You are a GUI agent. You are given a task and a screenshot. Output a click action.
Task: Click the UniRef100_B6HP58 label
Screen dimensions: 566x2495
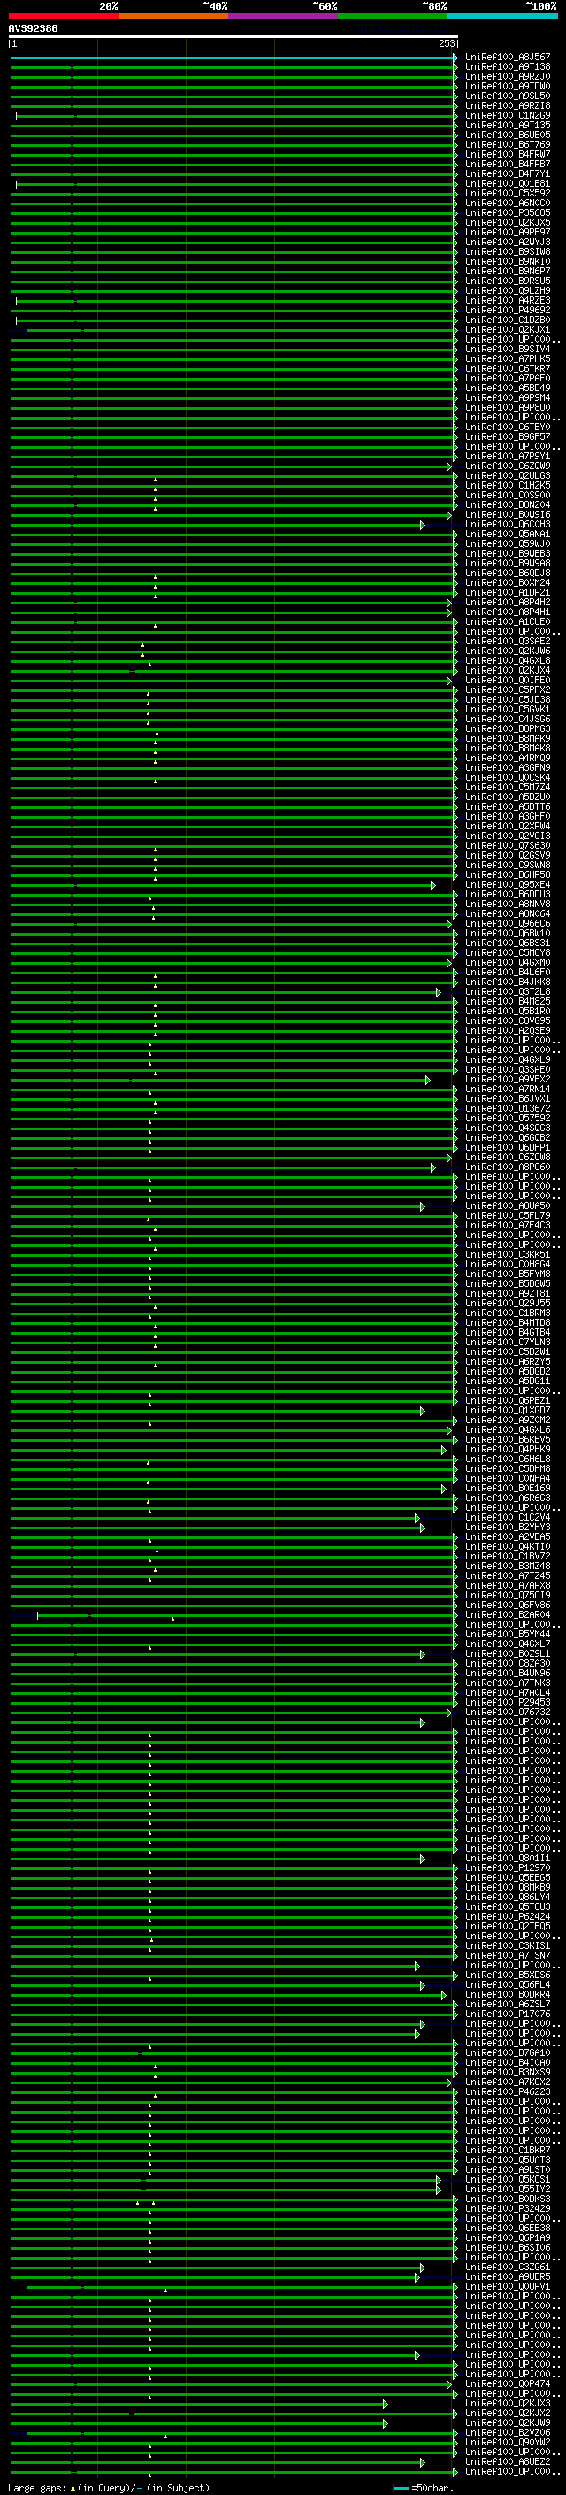click(508, 875)
